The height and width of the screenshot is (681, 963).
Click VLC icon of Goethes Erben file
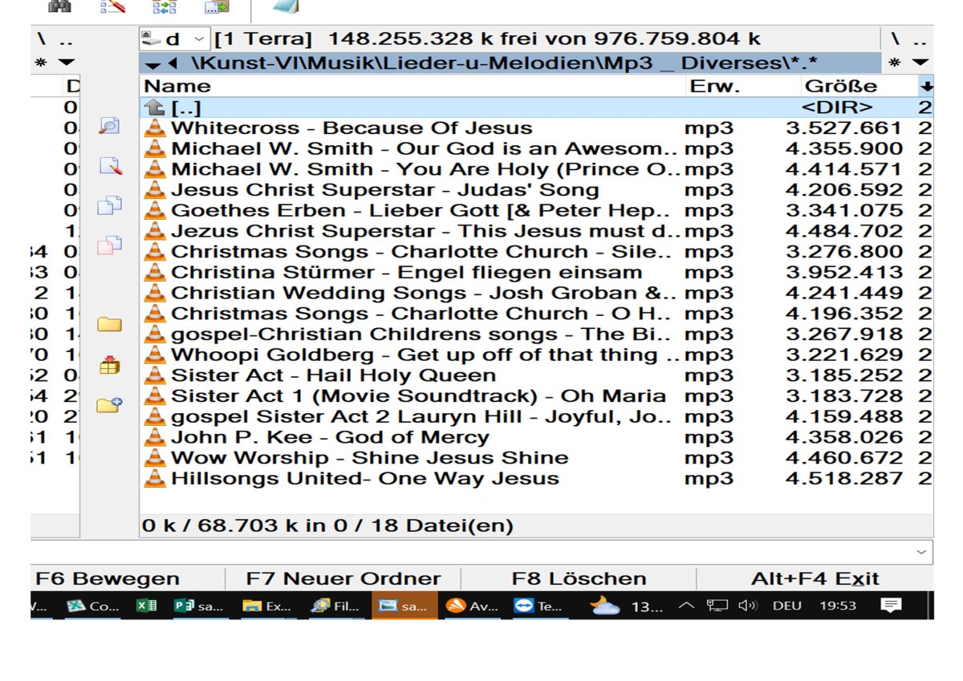pos(154,210)
